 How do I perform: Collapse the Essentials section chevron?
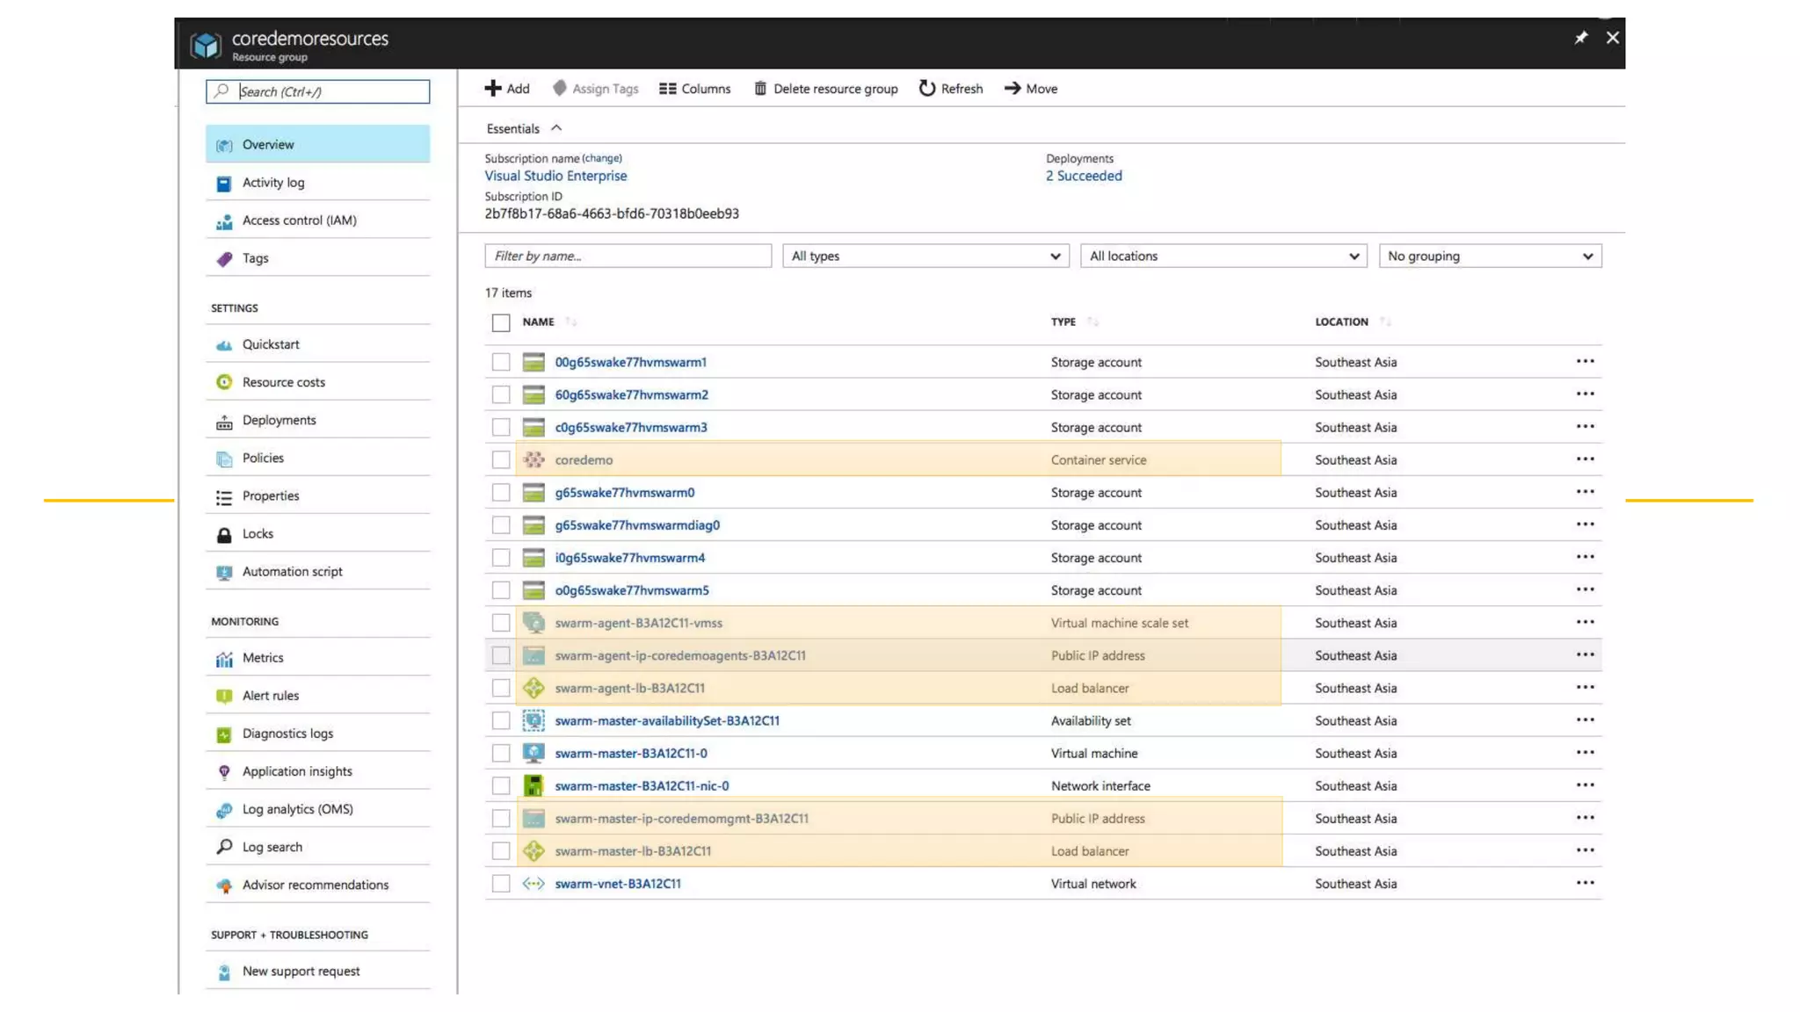click(x=556, y=128)
